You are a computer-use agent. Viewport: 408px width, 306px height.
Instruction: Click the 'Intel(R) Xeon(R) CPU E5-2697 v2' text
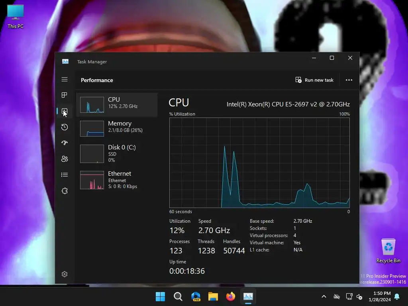272,104
